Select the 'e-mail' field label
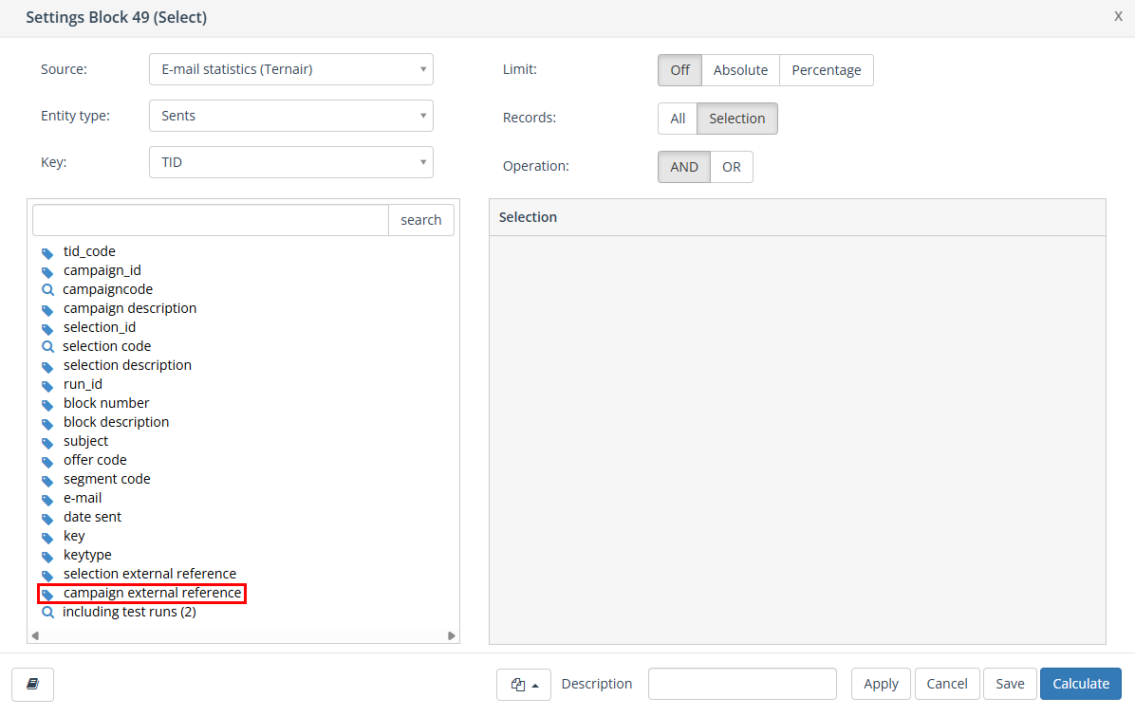Viewport: 1135px width, 716px height. tap(83, 498)
